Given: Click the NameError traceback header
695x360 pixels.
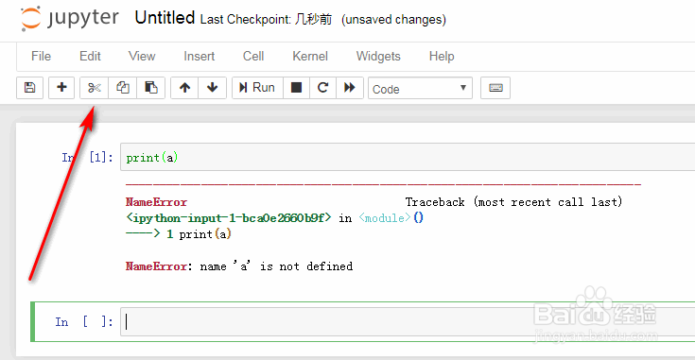Looking at the screenshot, I should click(x=156, y=202).
